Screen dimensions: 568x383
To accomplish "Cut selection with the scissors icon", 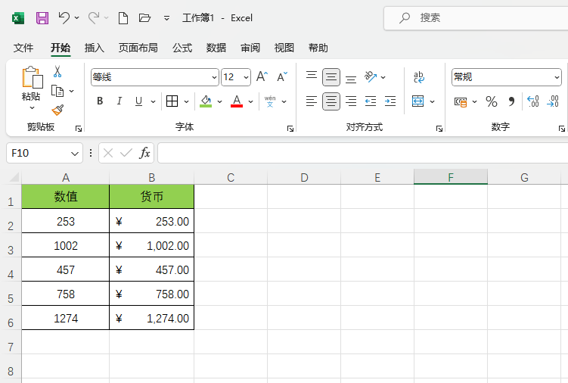I will coord(57,71).
